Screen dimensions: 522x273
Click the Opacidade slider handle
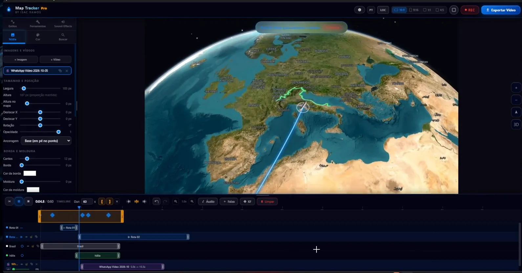point(58,132)
